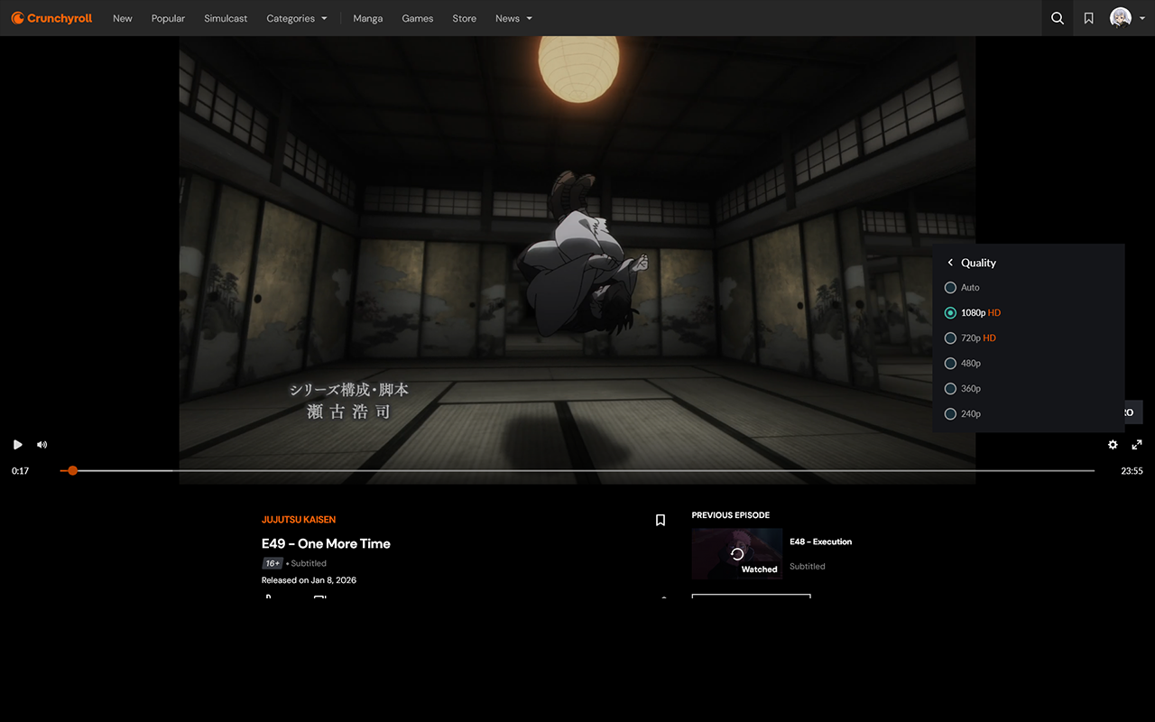The height and width of the screenshot is (722, 1155).
Task: Go to the Popular section
Action: tap(168, 18)
